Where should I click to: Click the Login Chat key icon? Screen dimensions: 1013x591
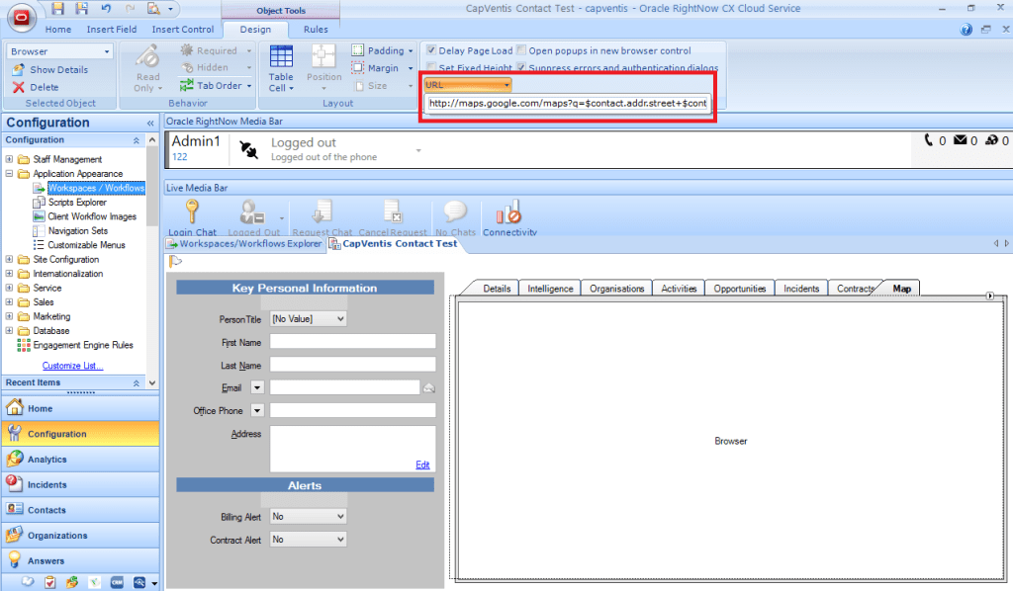192,212
